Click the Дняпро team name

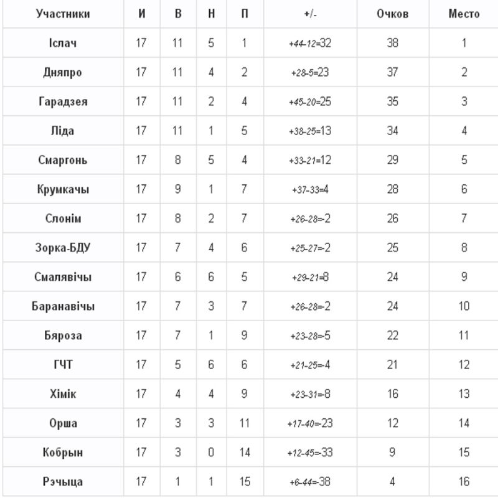point(63,72)
